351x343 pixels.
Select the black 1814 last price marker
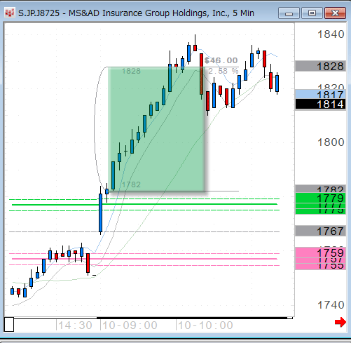click(x=320, y=104)
